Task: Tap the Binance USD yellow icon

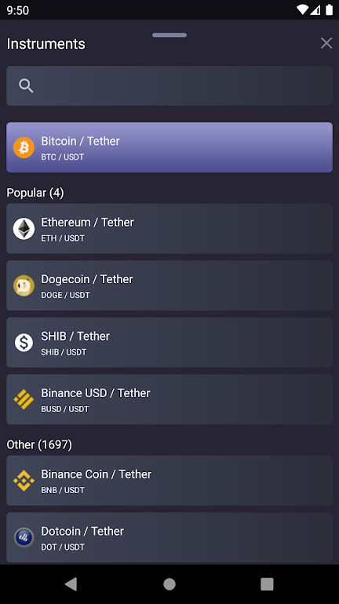Action: coord(24,400)
